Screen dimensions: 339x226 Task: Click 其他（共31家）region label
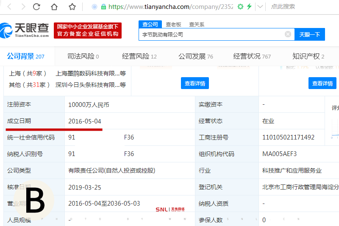click(x=29, y=85)
